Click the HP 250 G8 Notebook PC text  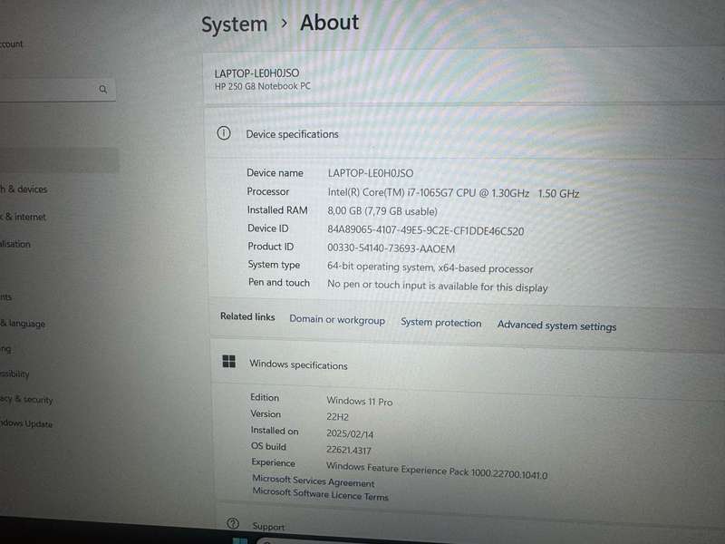point(262,86)
